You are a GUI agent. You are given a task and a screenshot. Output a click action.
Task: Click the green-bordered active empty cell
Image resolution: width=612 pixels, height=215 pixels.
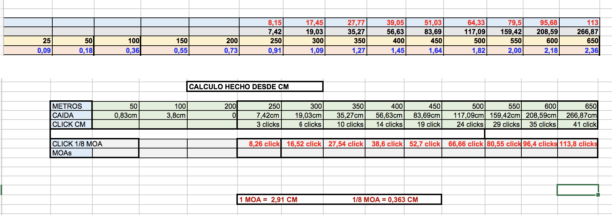tap(577, 190)
